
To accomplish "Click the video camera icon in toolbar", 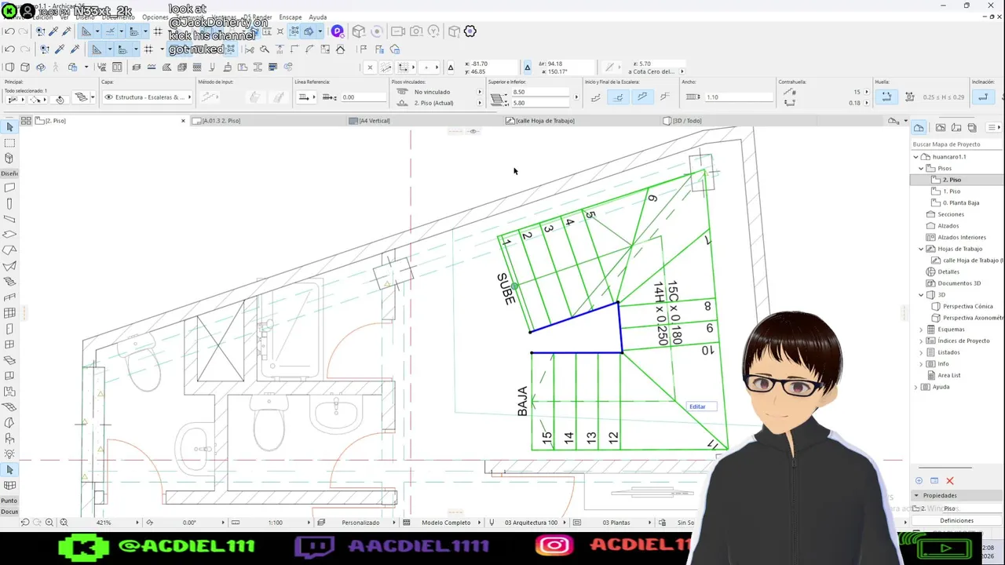I will tap(398, 31).
